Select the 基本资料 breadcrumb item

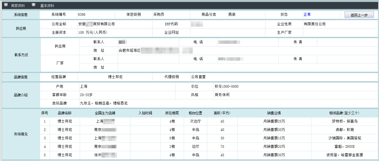(x=47, y=6)
